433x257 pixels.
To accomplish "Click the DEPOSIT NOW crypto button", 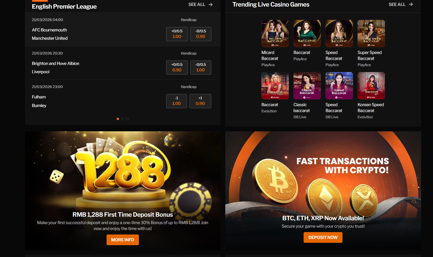I will tap(323, 237).
